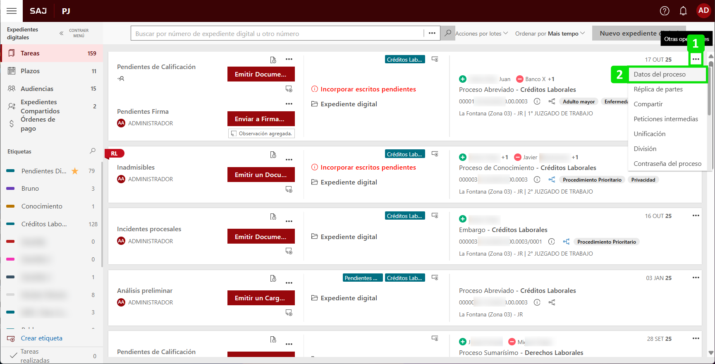Select Plazos in the sidebar
The image size is (715, 364).
click(52, 71)
